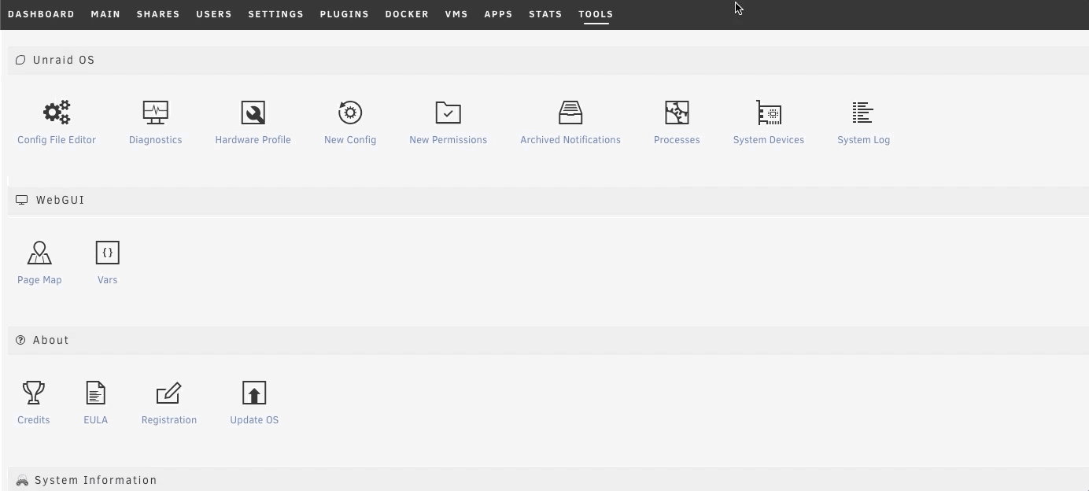The image size is (1089, 491).
Task: Follow the Hardware Profile link
Action: tap(253, 140)
